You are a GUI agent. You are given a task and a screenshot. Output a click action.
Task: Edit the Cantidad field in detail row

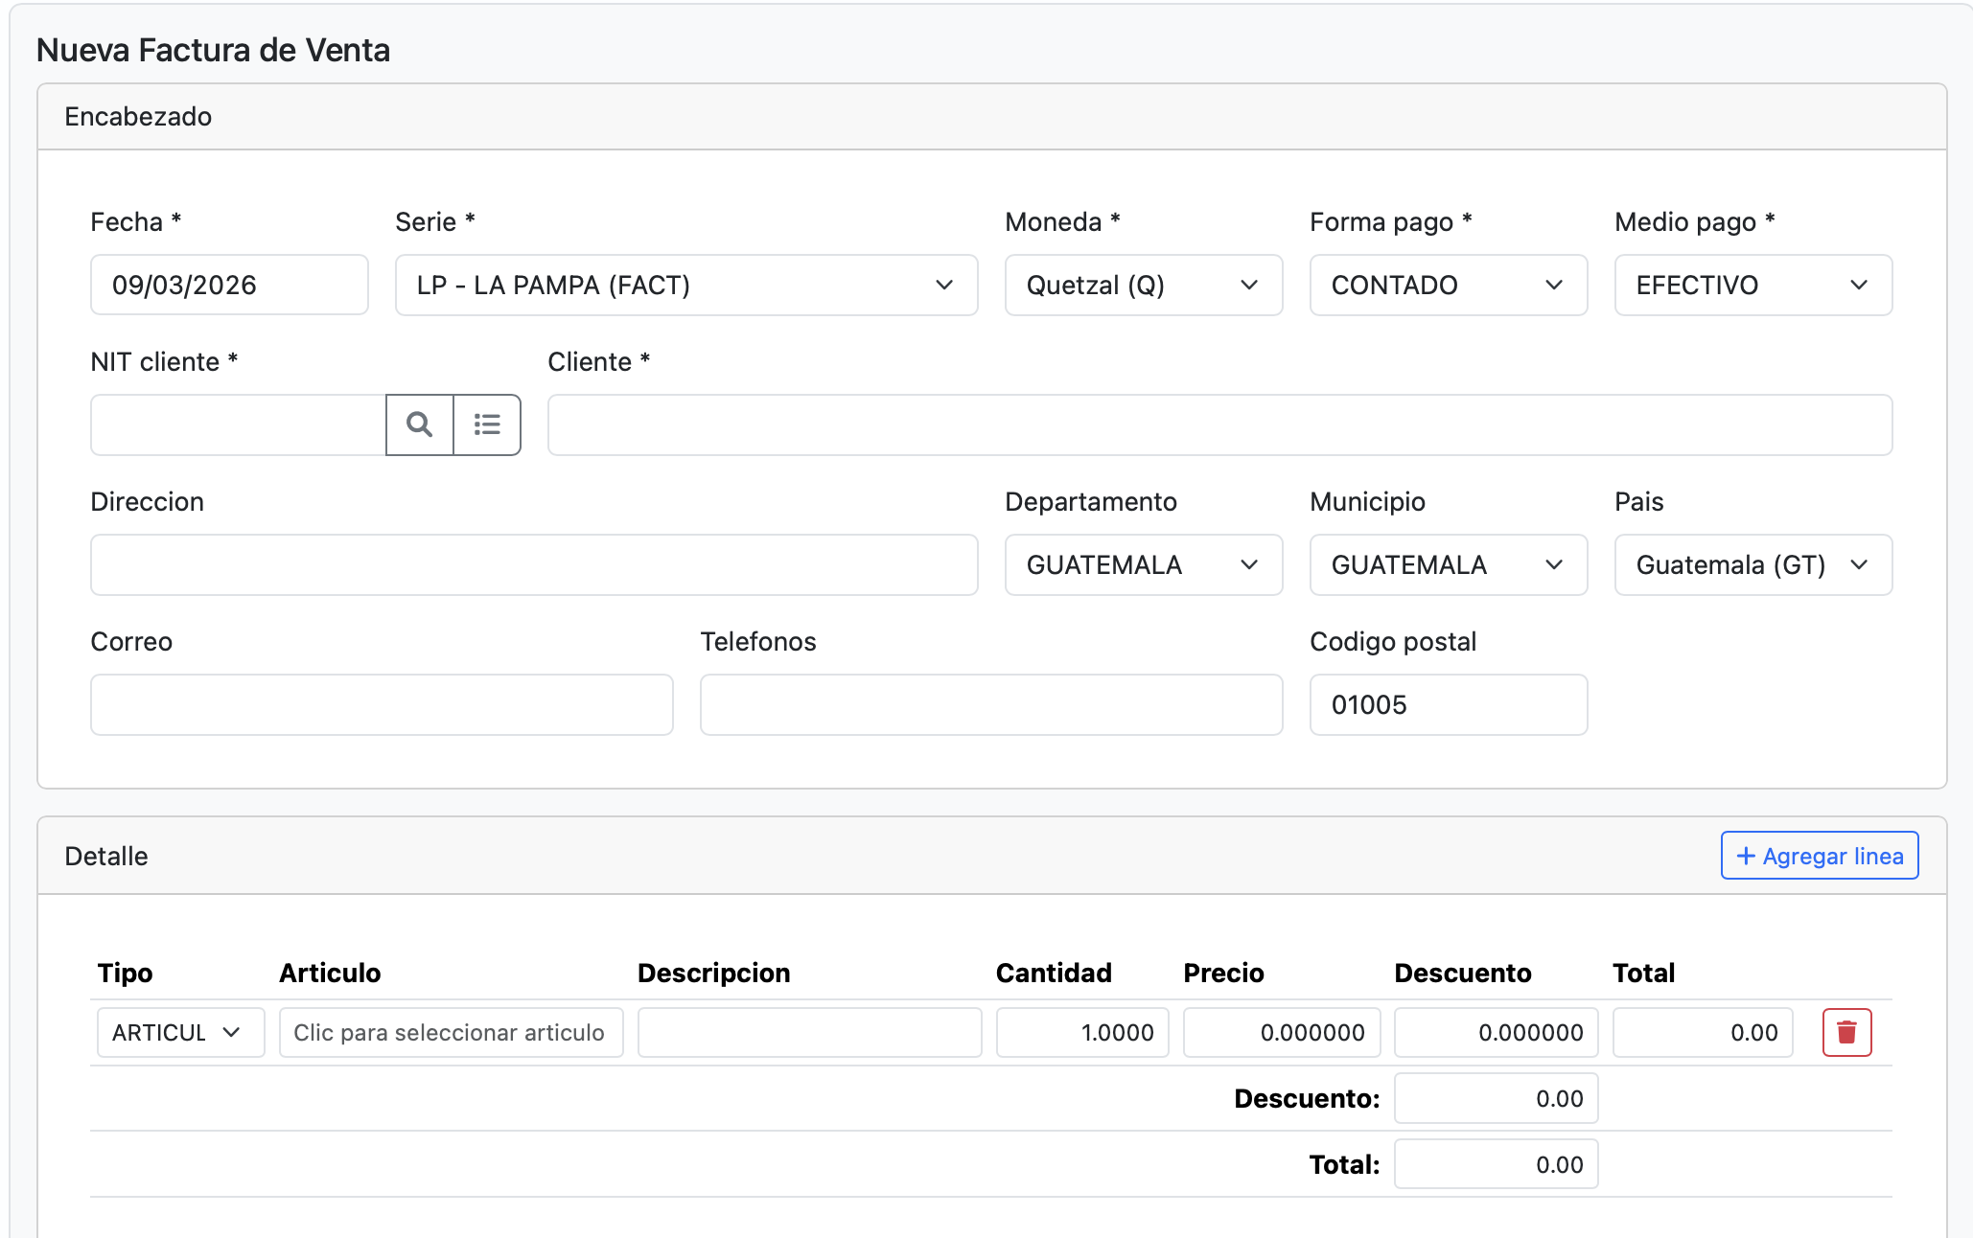[1081, 1033]
